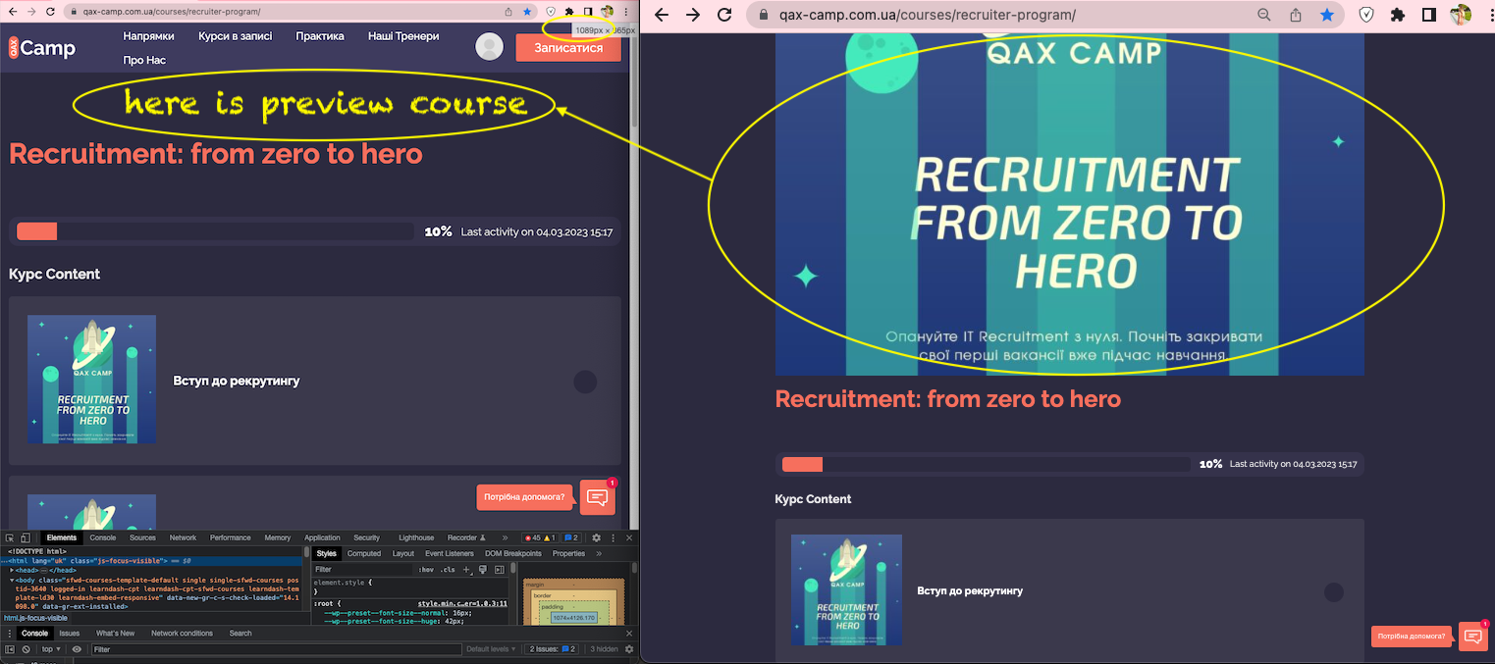Click the clear console icon

[25, 648]
